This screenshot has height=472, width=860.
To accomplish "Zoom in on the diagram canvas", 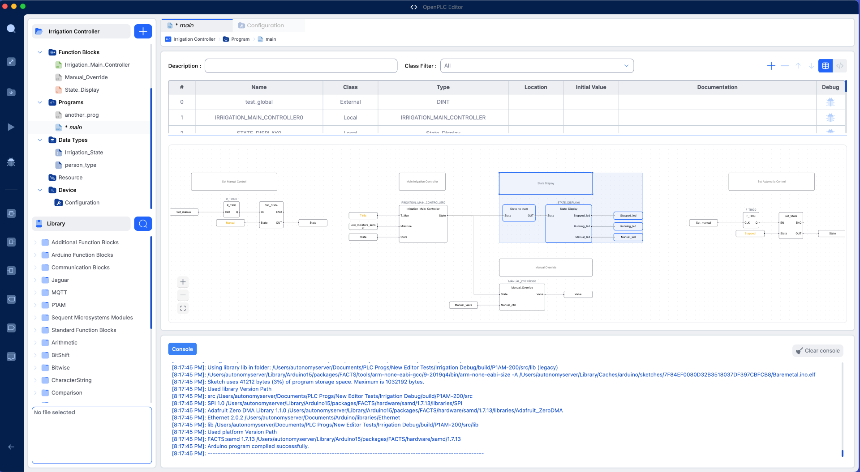I will point(183,282).
